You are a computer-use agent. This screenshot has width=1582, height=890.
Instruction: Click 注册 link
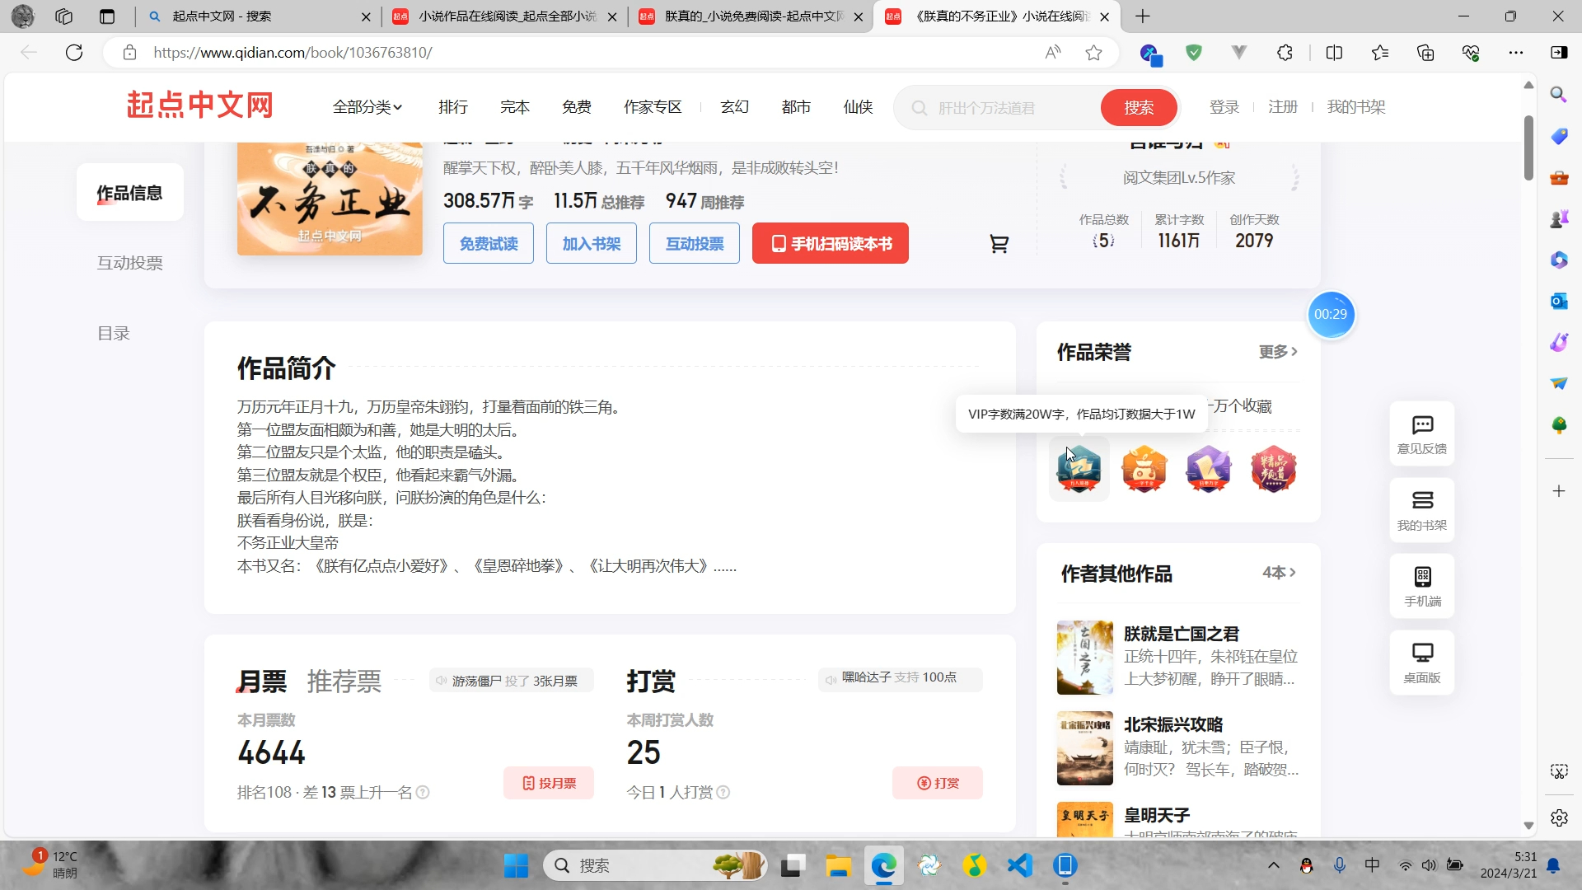[1283, 107]
